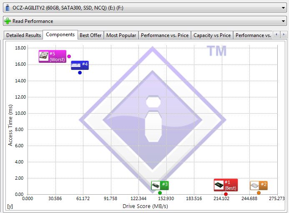Select the orange data point of #2

(x=259, y=193)
